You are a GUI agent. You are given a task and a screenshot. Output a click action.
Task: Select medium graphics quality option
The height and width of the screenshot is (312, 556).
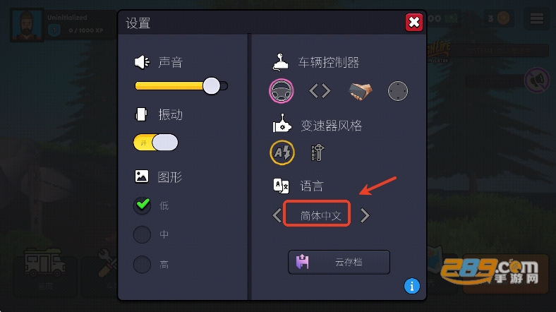[143, 235]
